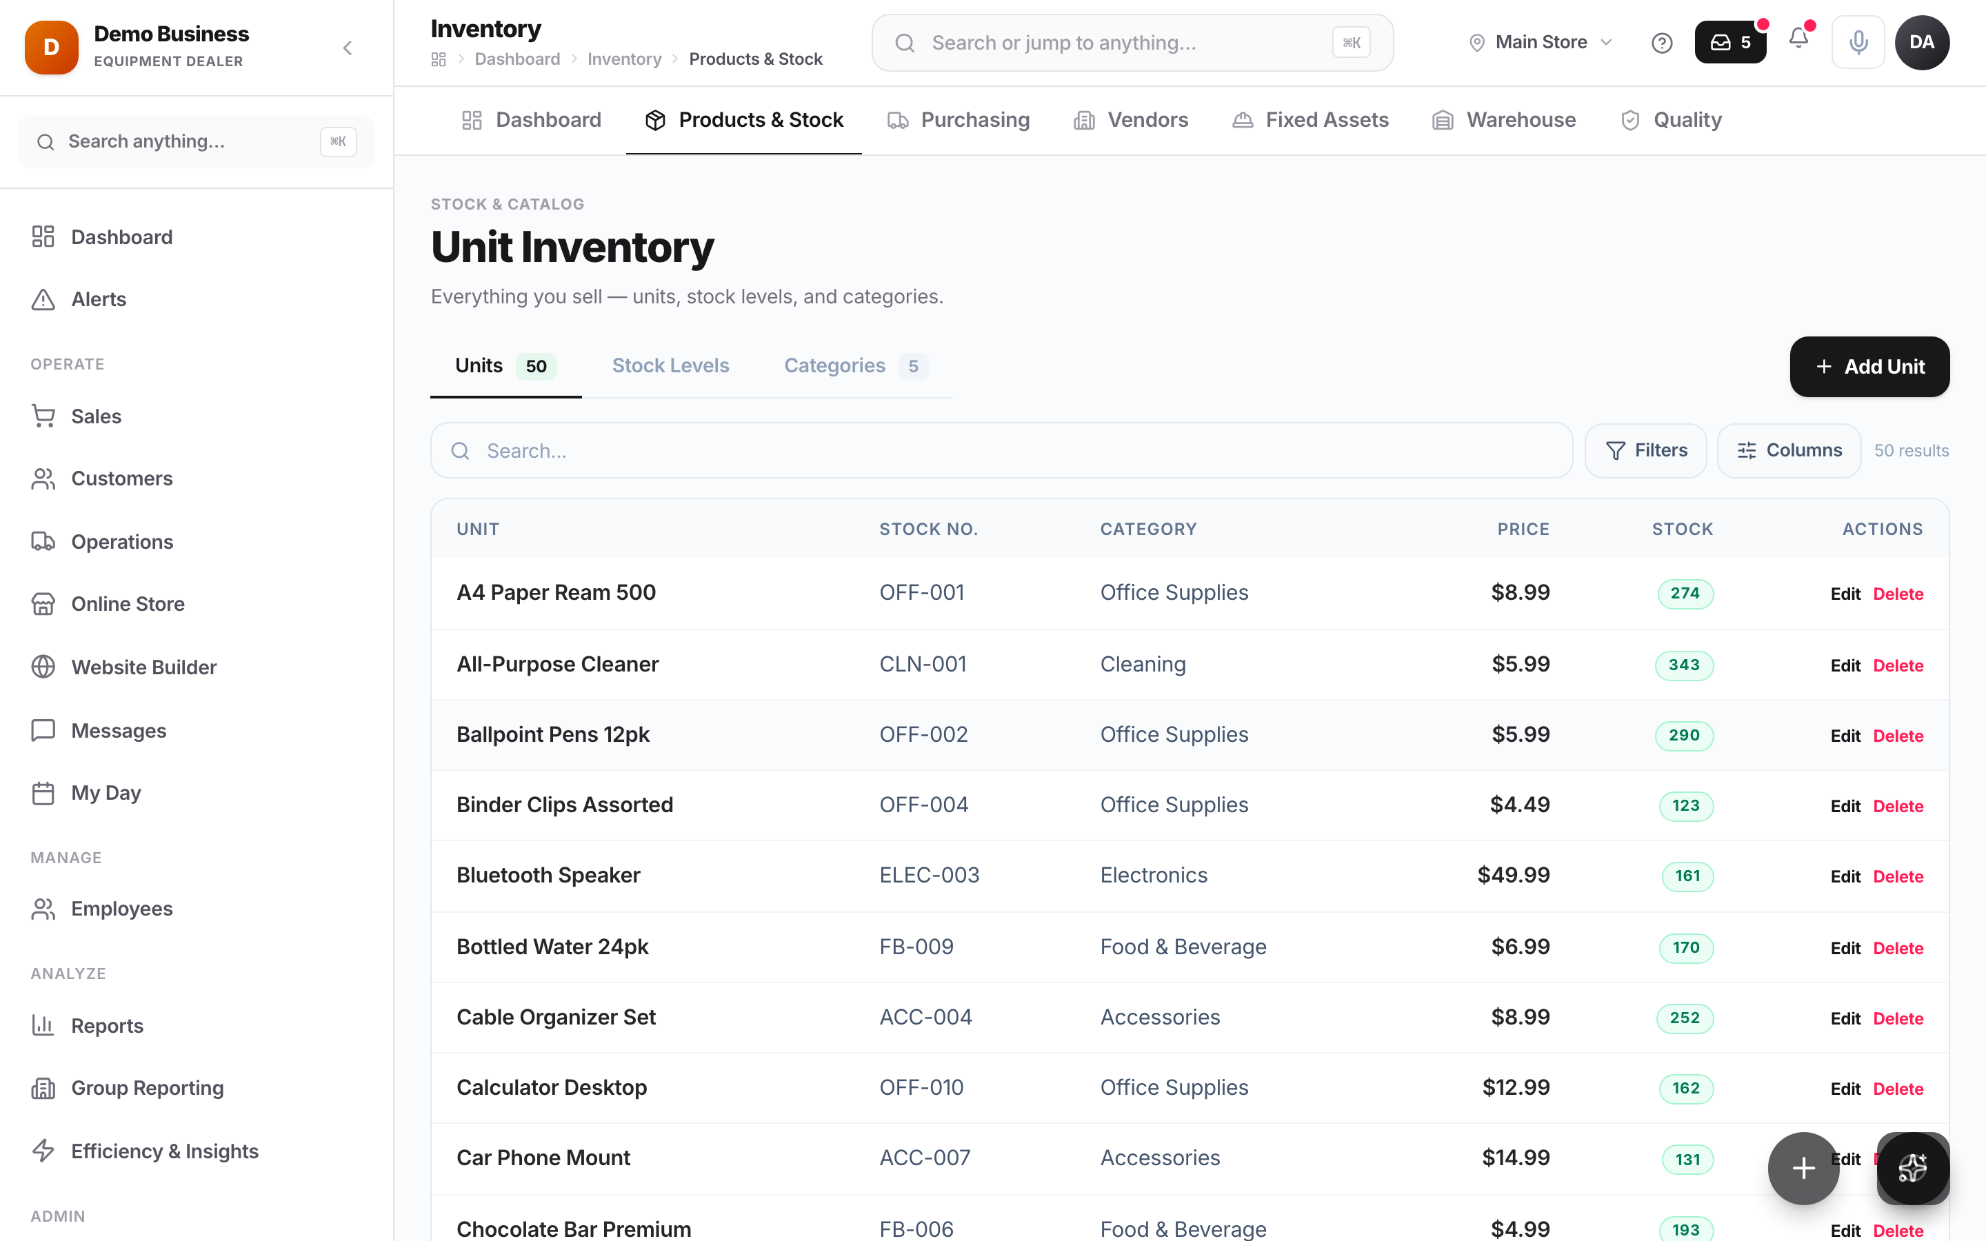Select the Stock Levels sub-tab
The width and height of the screenshot is (1986, 1241).
point(670,366)
